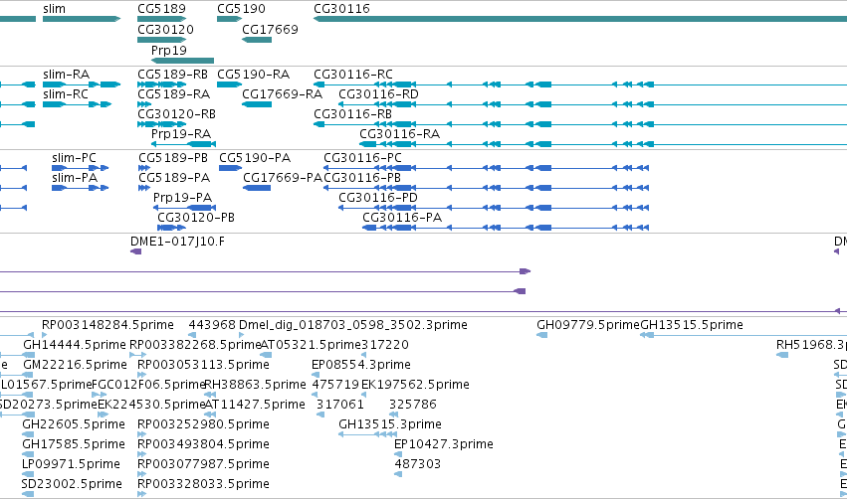Select EST SD23002.5prime
This screenshot has height=499, width=847.
tap(72, 484)
